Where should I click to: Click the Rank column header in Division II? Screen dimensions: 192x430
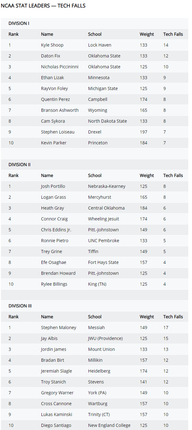pyautogui.click(x=14, y=175)
